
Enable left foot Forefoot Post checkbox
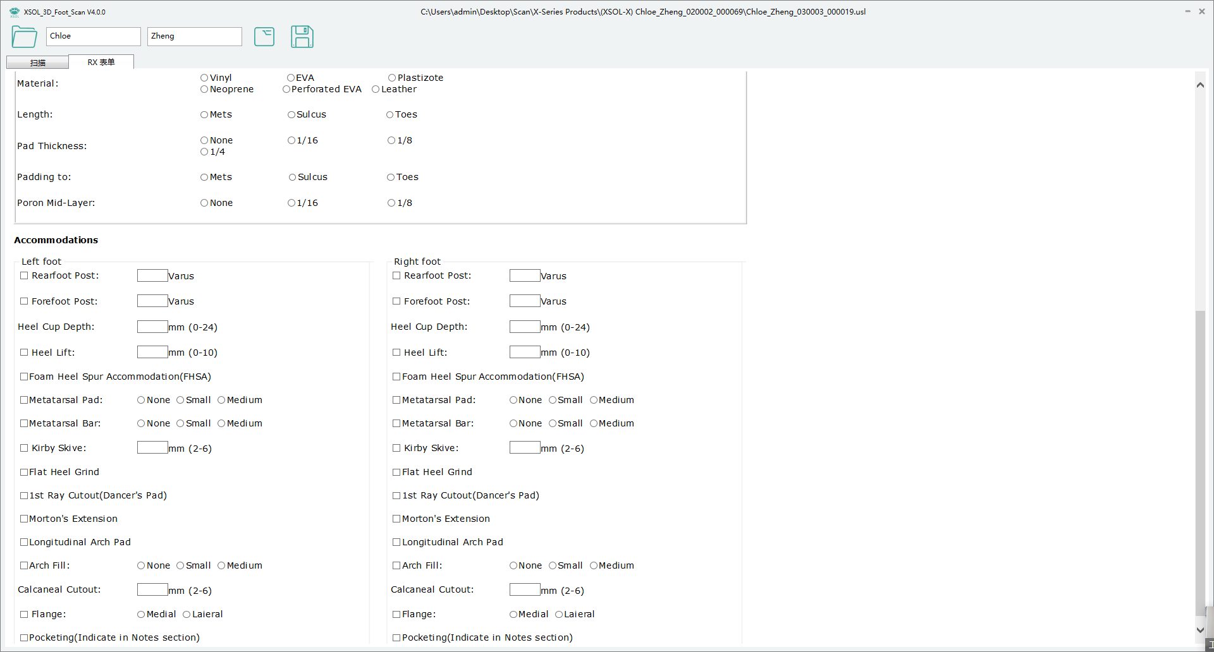[24, 301]
